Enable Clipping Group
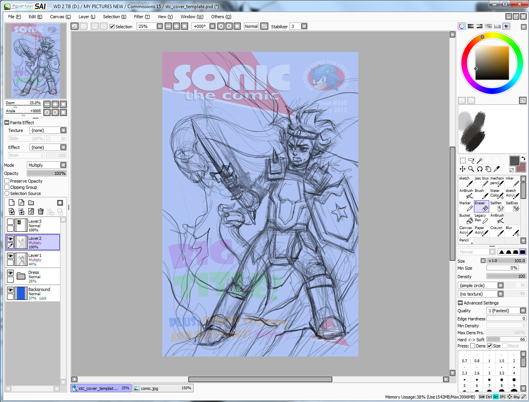This screenshot has height=402, width=529. (7, 187)
